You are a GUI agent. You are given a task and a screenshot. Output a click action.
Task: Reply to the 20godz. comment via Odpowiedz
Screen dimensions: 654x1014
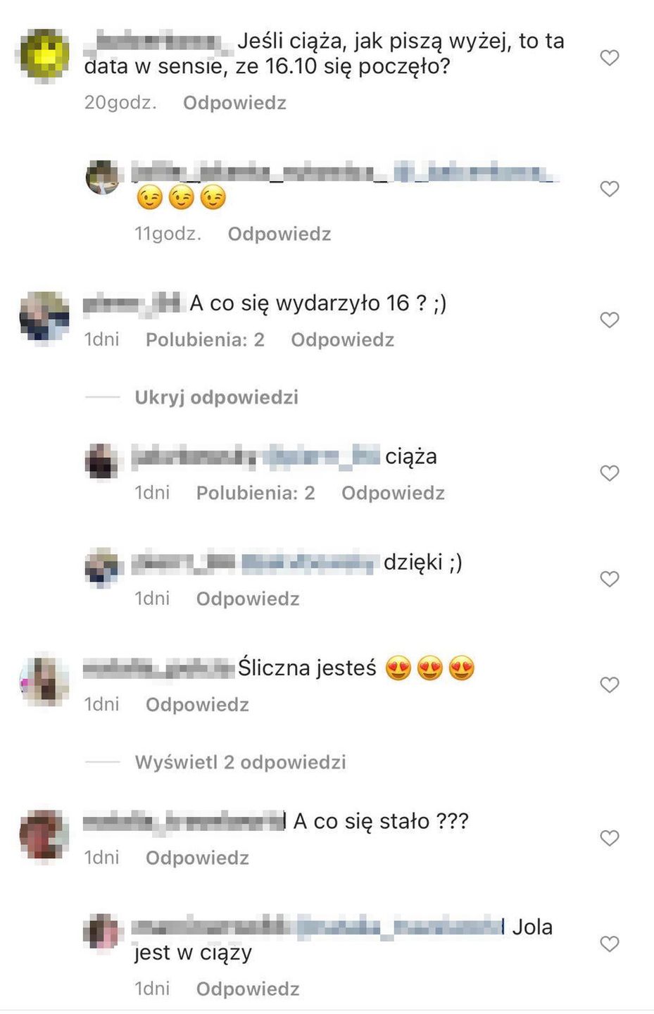point(234,103)
